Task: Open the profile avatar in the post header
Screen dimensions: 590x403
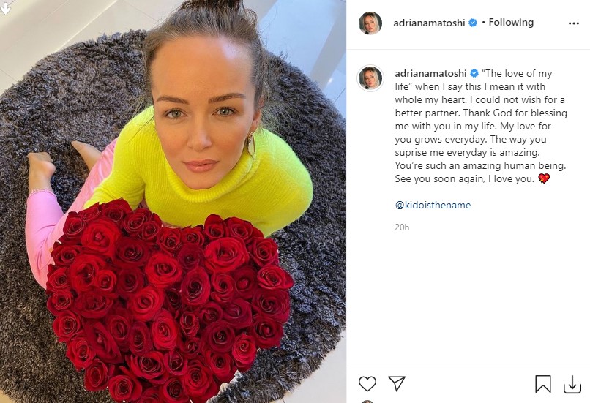Action: click(x=370, y=23)
